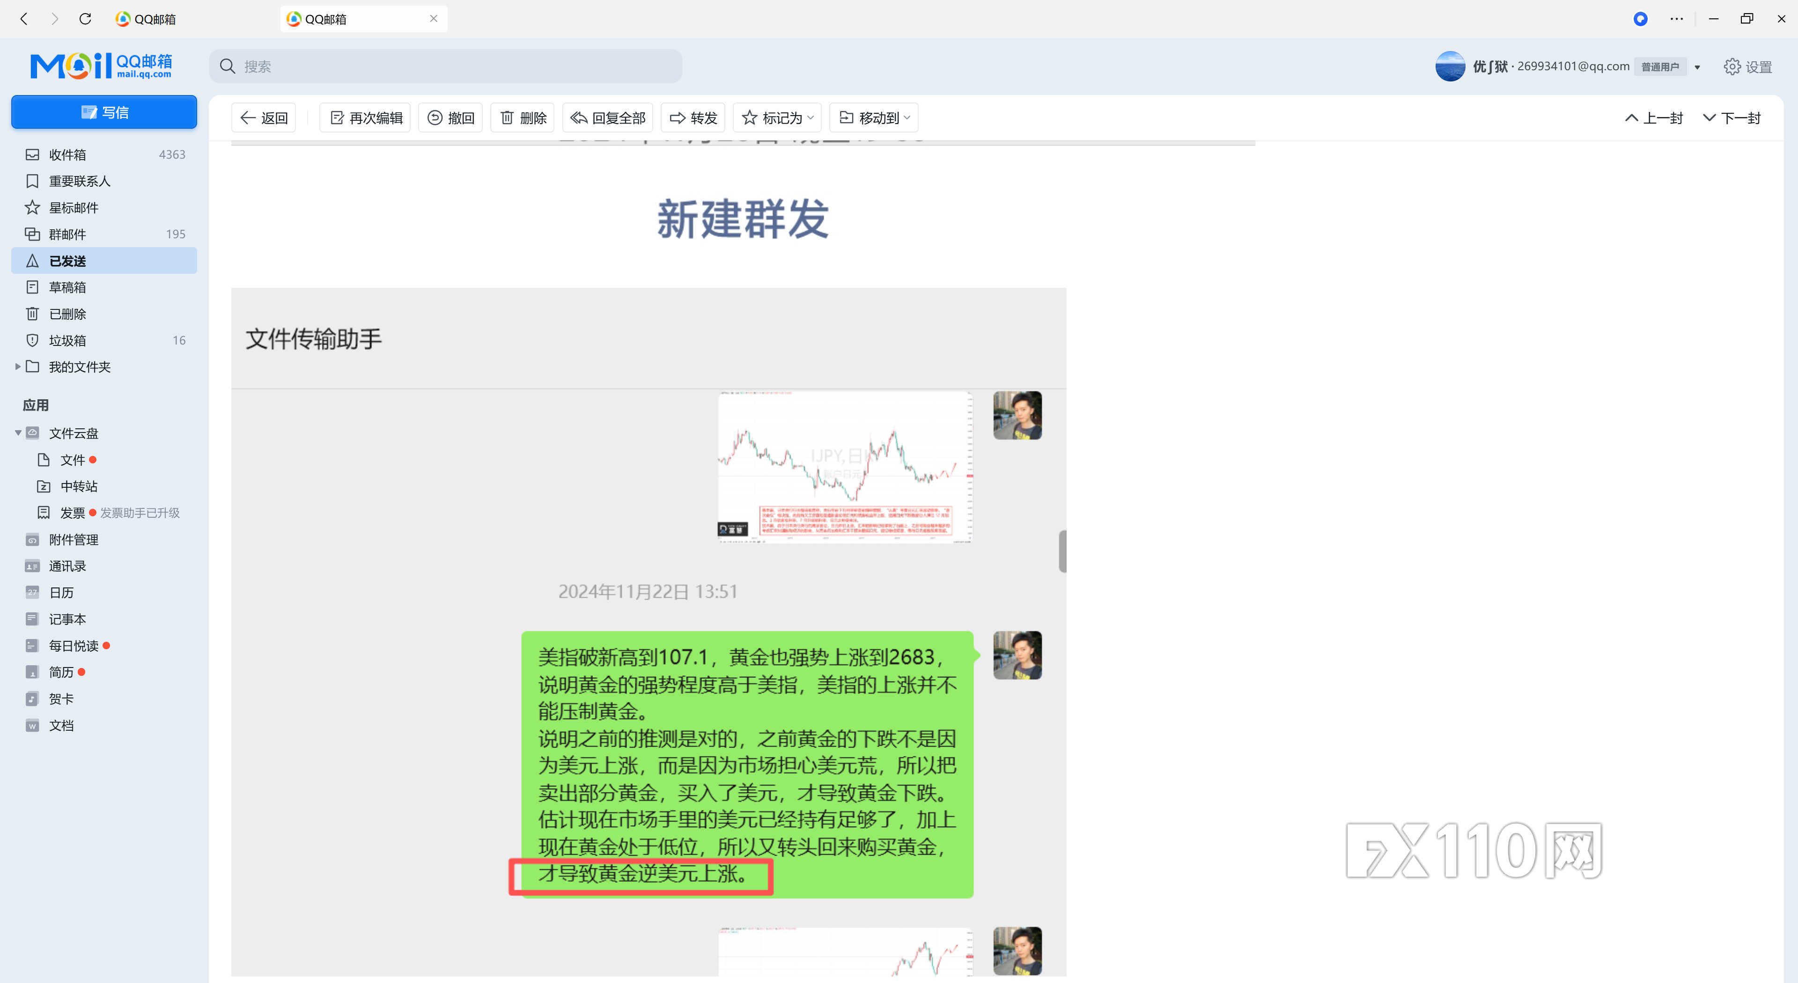
Task: Expand My Folders (我的文件夹) tree
Action: pyautogui.click(x=17, y=367)
